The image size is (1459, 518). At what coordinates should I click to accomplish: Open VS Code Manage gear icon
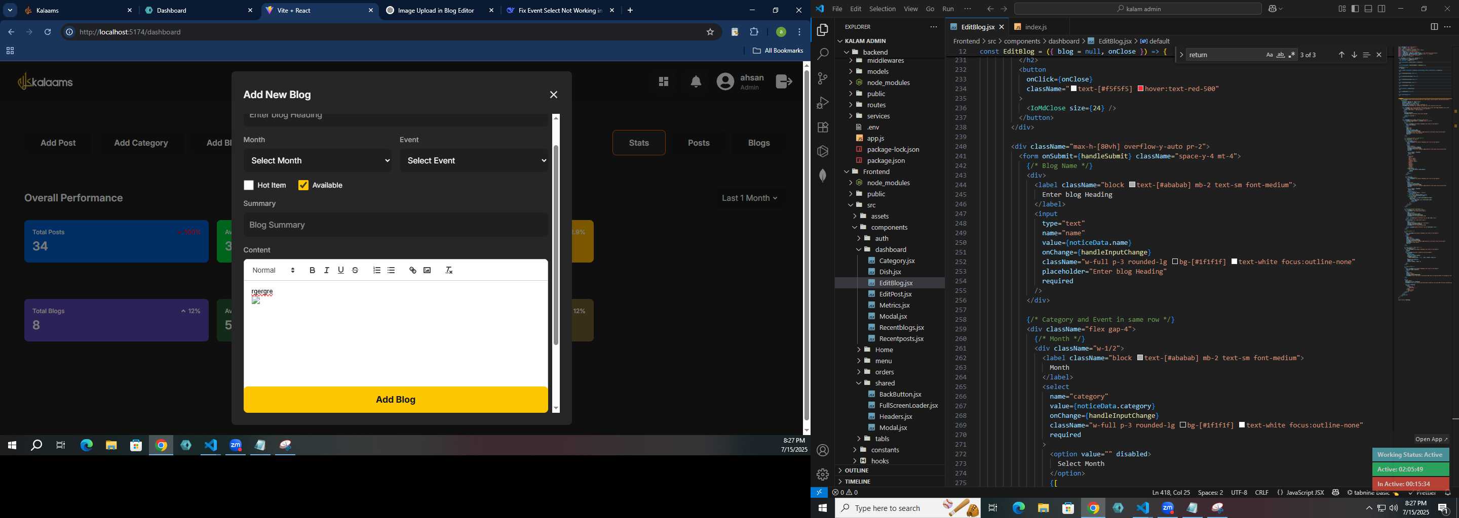pyautogui.click(x=823, y=474)
